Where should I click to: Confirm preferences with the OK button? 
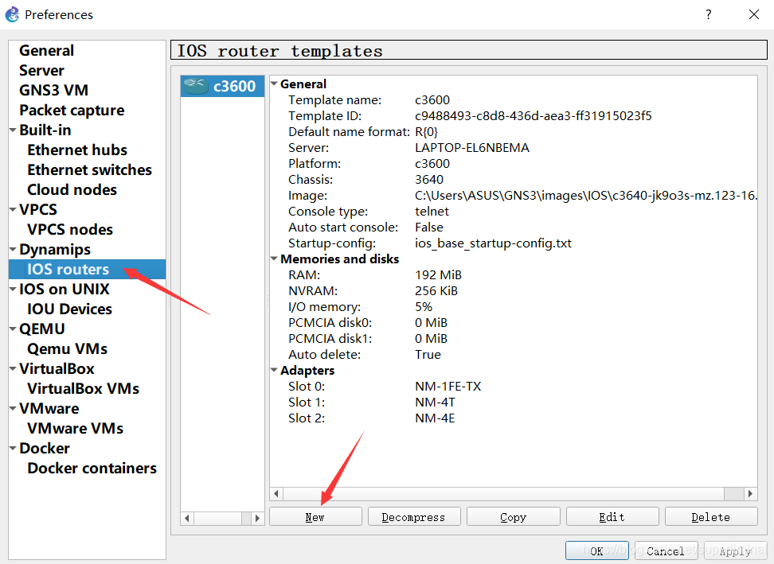pyautogui.click(x=596, y=550)
